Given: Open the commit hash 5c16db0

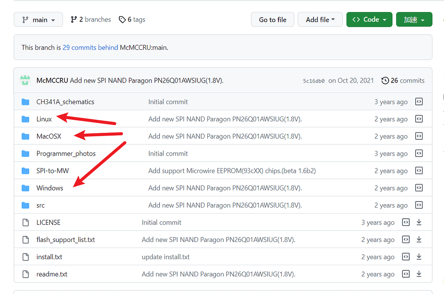Looking at the screenshot, I should point(314,81).
